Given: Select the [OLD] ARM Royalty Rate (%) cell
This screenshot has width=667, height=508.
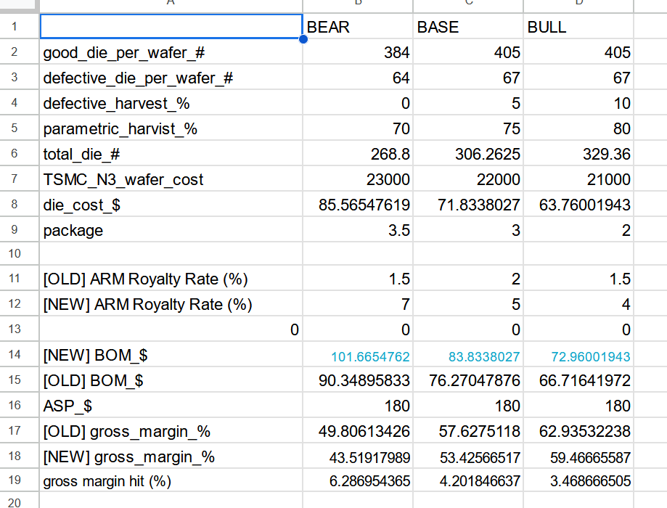Looking at the screenshot, I should point(171,279).
